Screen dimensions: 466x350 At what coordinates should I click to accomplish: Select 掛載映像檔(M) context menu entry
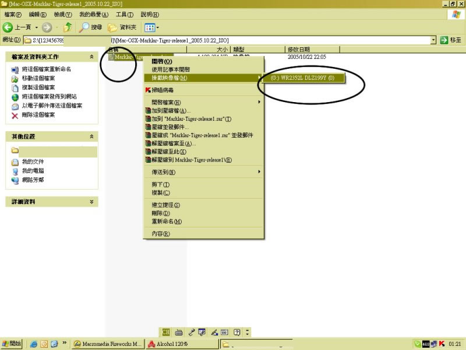[x=203, y=78]
